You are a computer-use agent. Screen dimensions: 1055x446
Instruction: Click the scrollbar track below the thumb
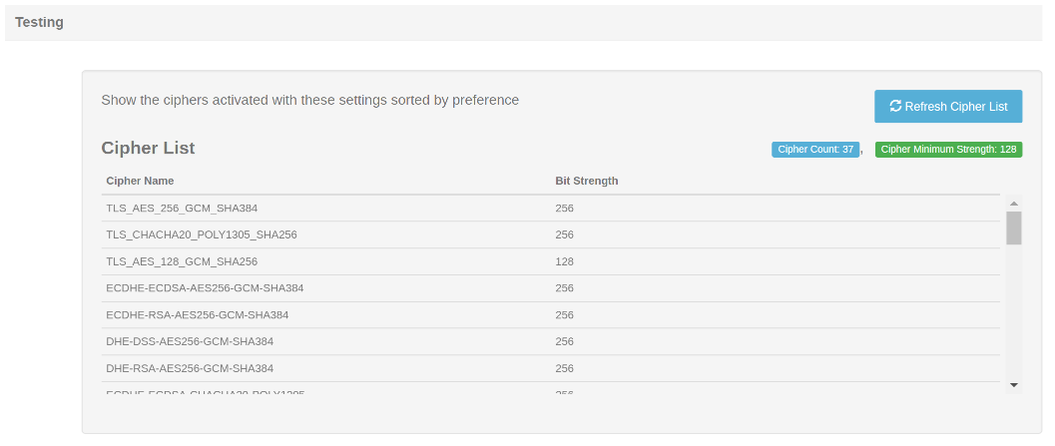(x=1014, y=310)
